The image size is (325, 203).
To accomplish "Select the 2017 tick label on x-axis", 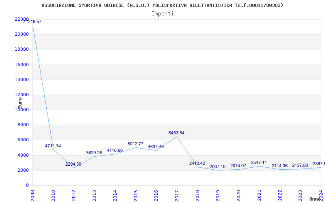I will (x=177, y=196).
